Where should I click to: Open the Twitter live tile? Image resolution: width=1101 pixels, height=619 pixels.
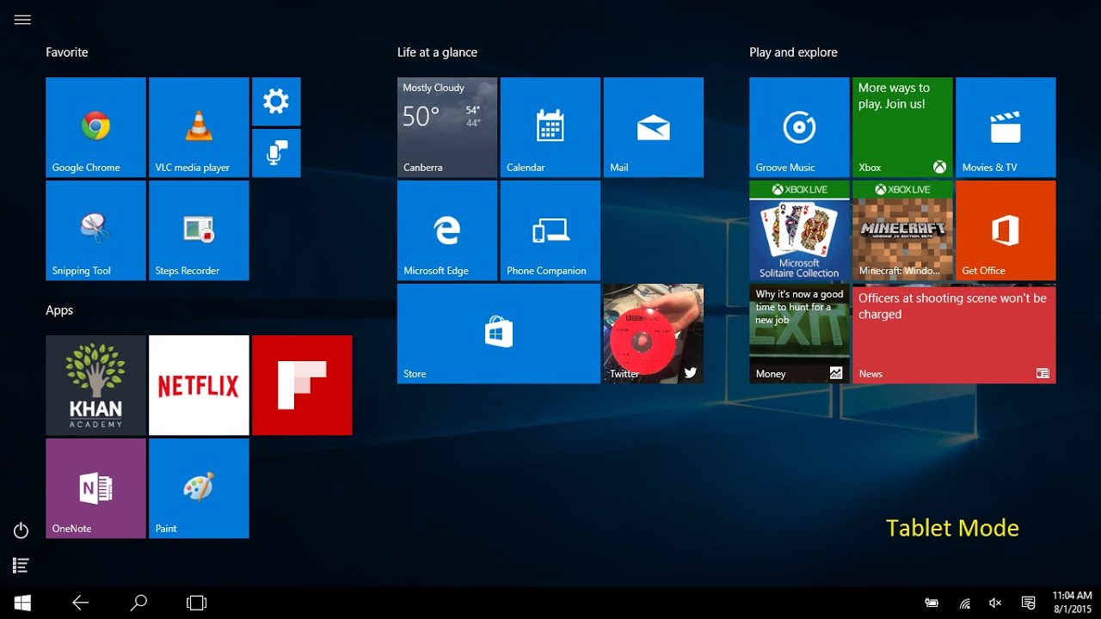pyautogui.click(x=654, y=334)
